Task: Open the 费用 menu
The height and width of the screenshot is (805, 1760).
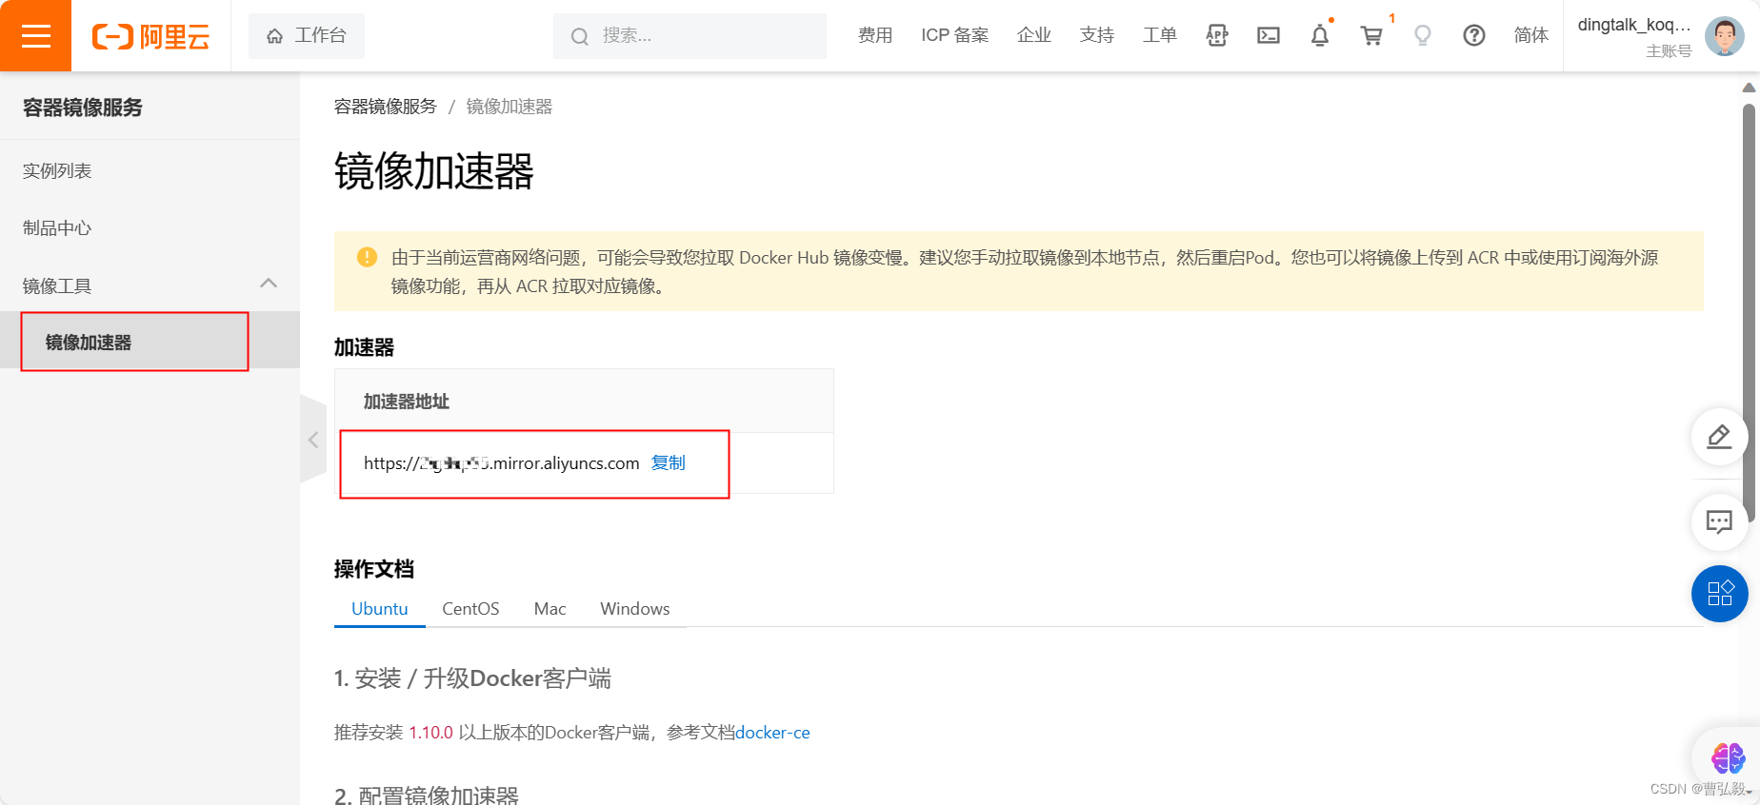Action: tap(874, 35)
